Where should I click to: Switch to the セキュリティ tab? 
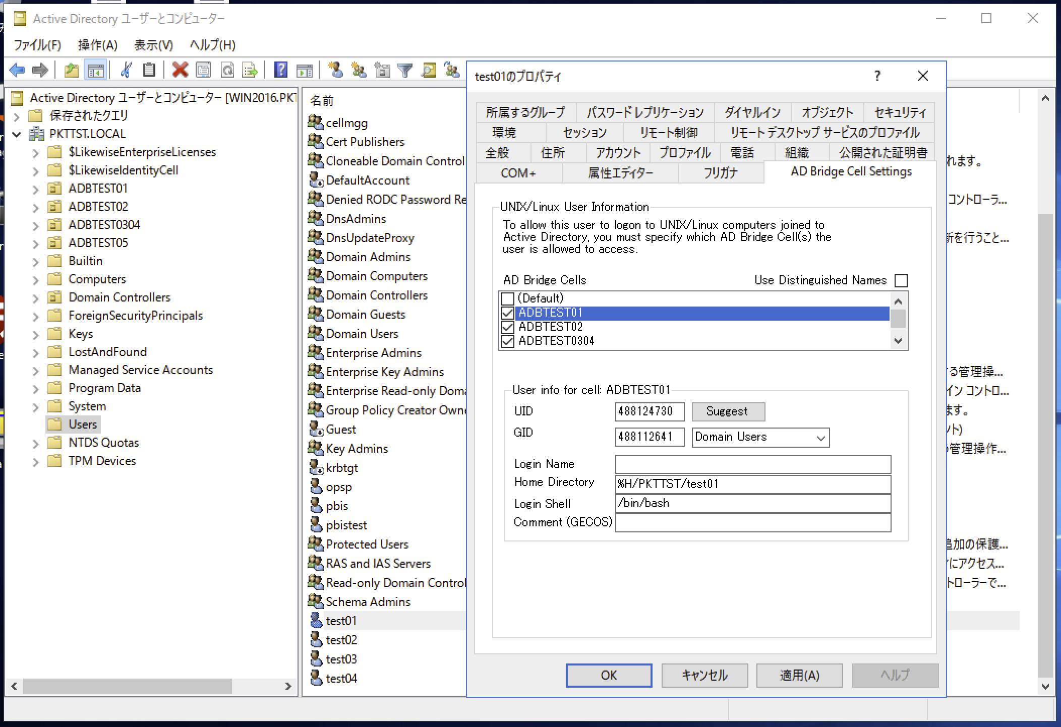(x=900, y=112)
